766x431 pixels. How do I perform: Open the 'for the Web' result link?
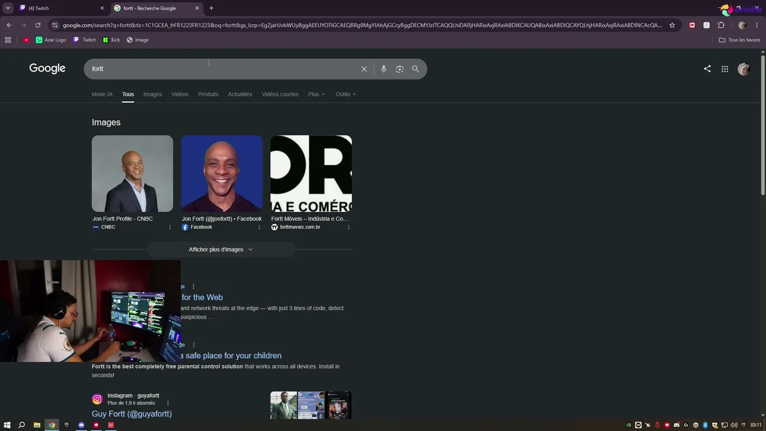point(202,298)
